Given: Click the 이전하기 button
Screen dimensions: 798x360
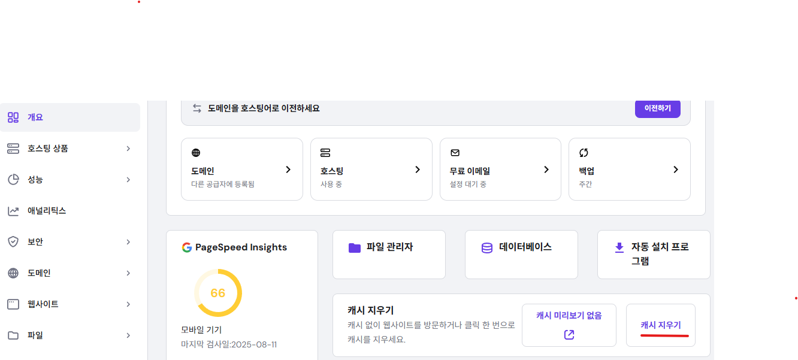Looking at the screenshot, I should pos(658,108).
